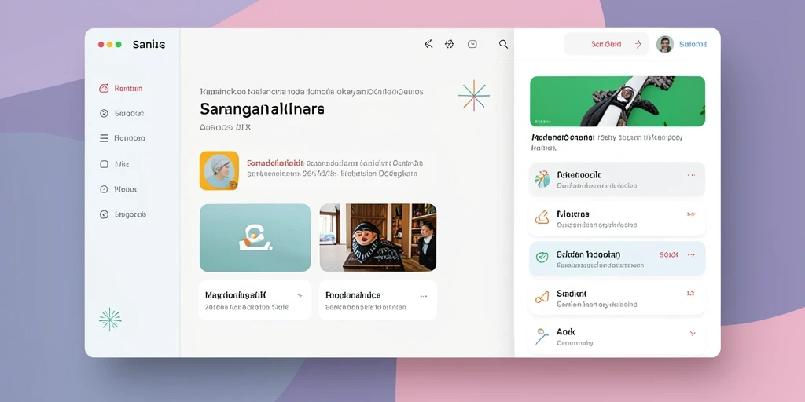
Task: Click the Samanganalkinars heading
Action: (262, 108)
